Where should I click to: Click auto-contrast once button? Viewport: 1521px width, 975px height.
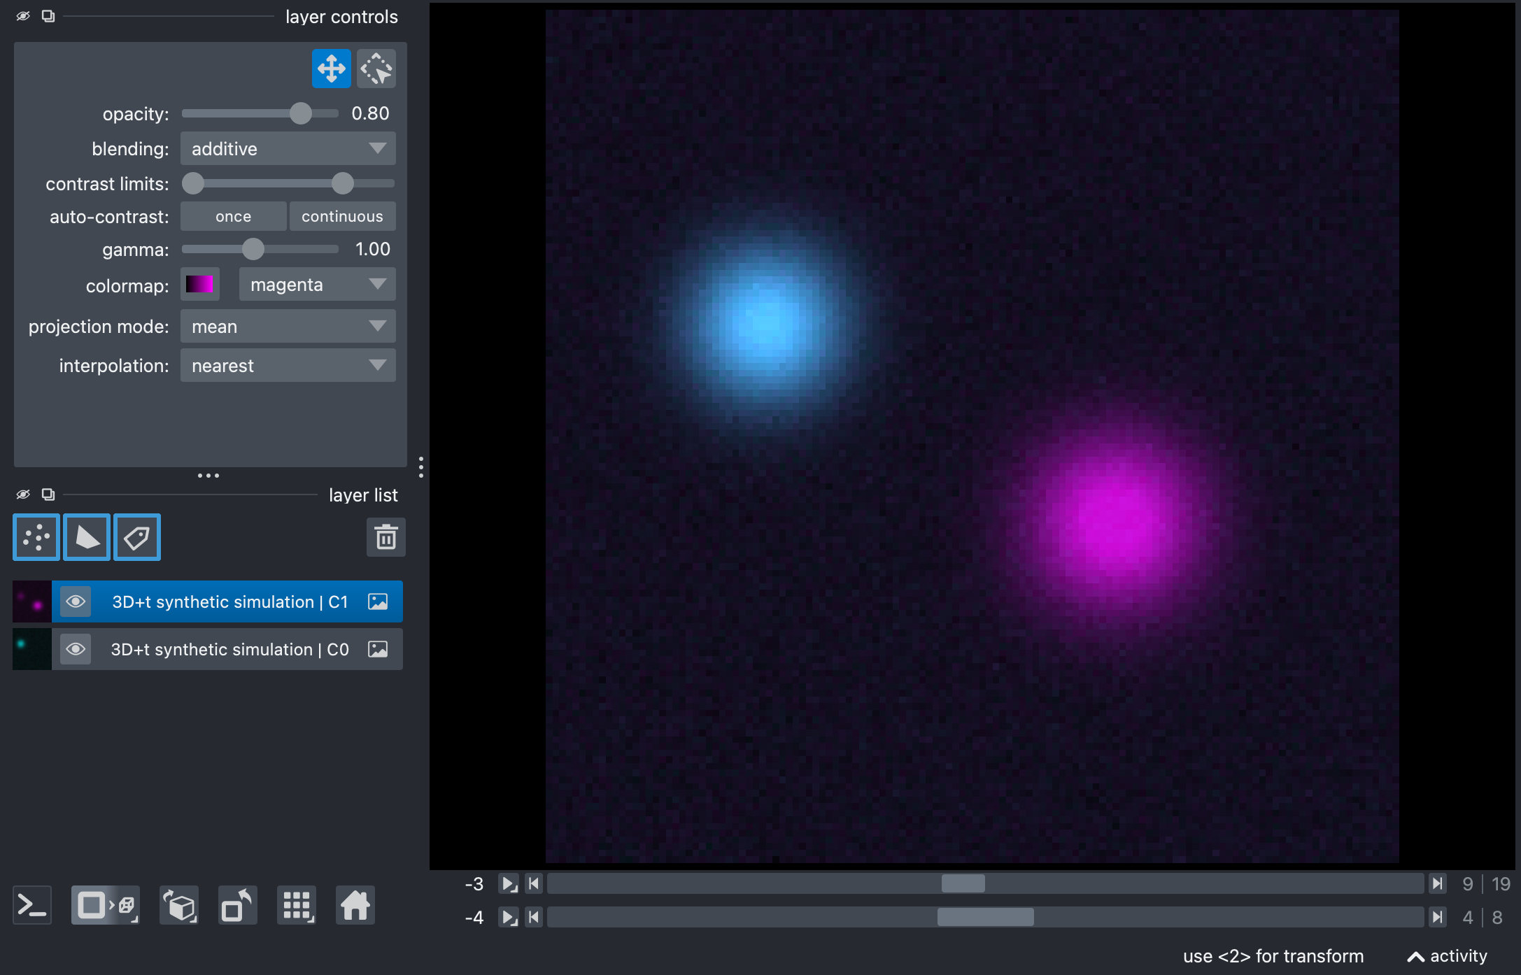pyautogui.click(x=234, y=216)
